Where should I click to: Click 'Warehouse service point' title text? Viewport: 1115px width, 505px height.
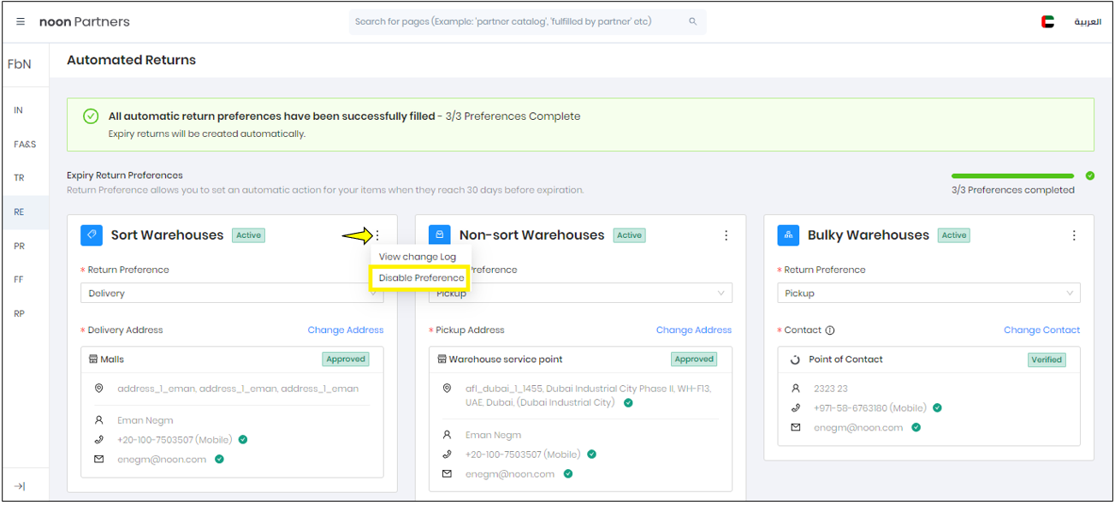506,359
